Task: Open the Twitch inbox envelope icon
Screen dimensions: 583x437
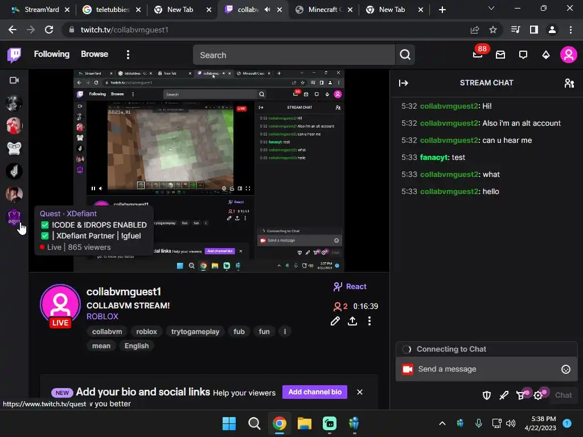Action: (500, 55)
